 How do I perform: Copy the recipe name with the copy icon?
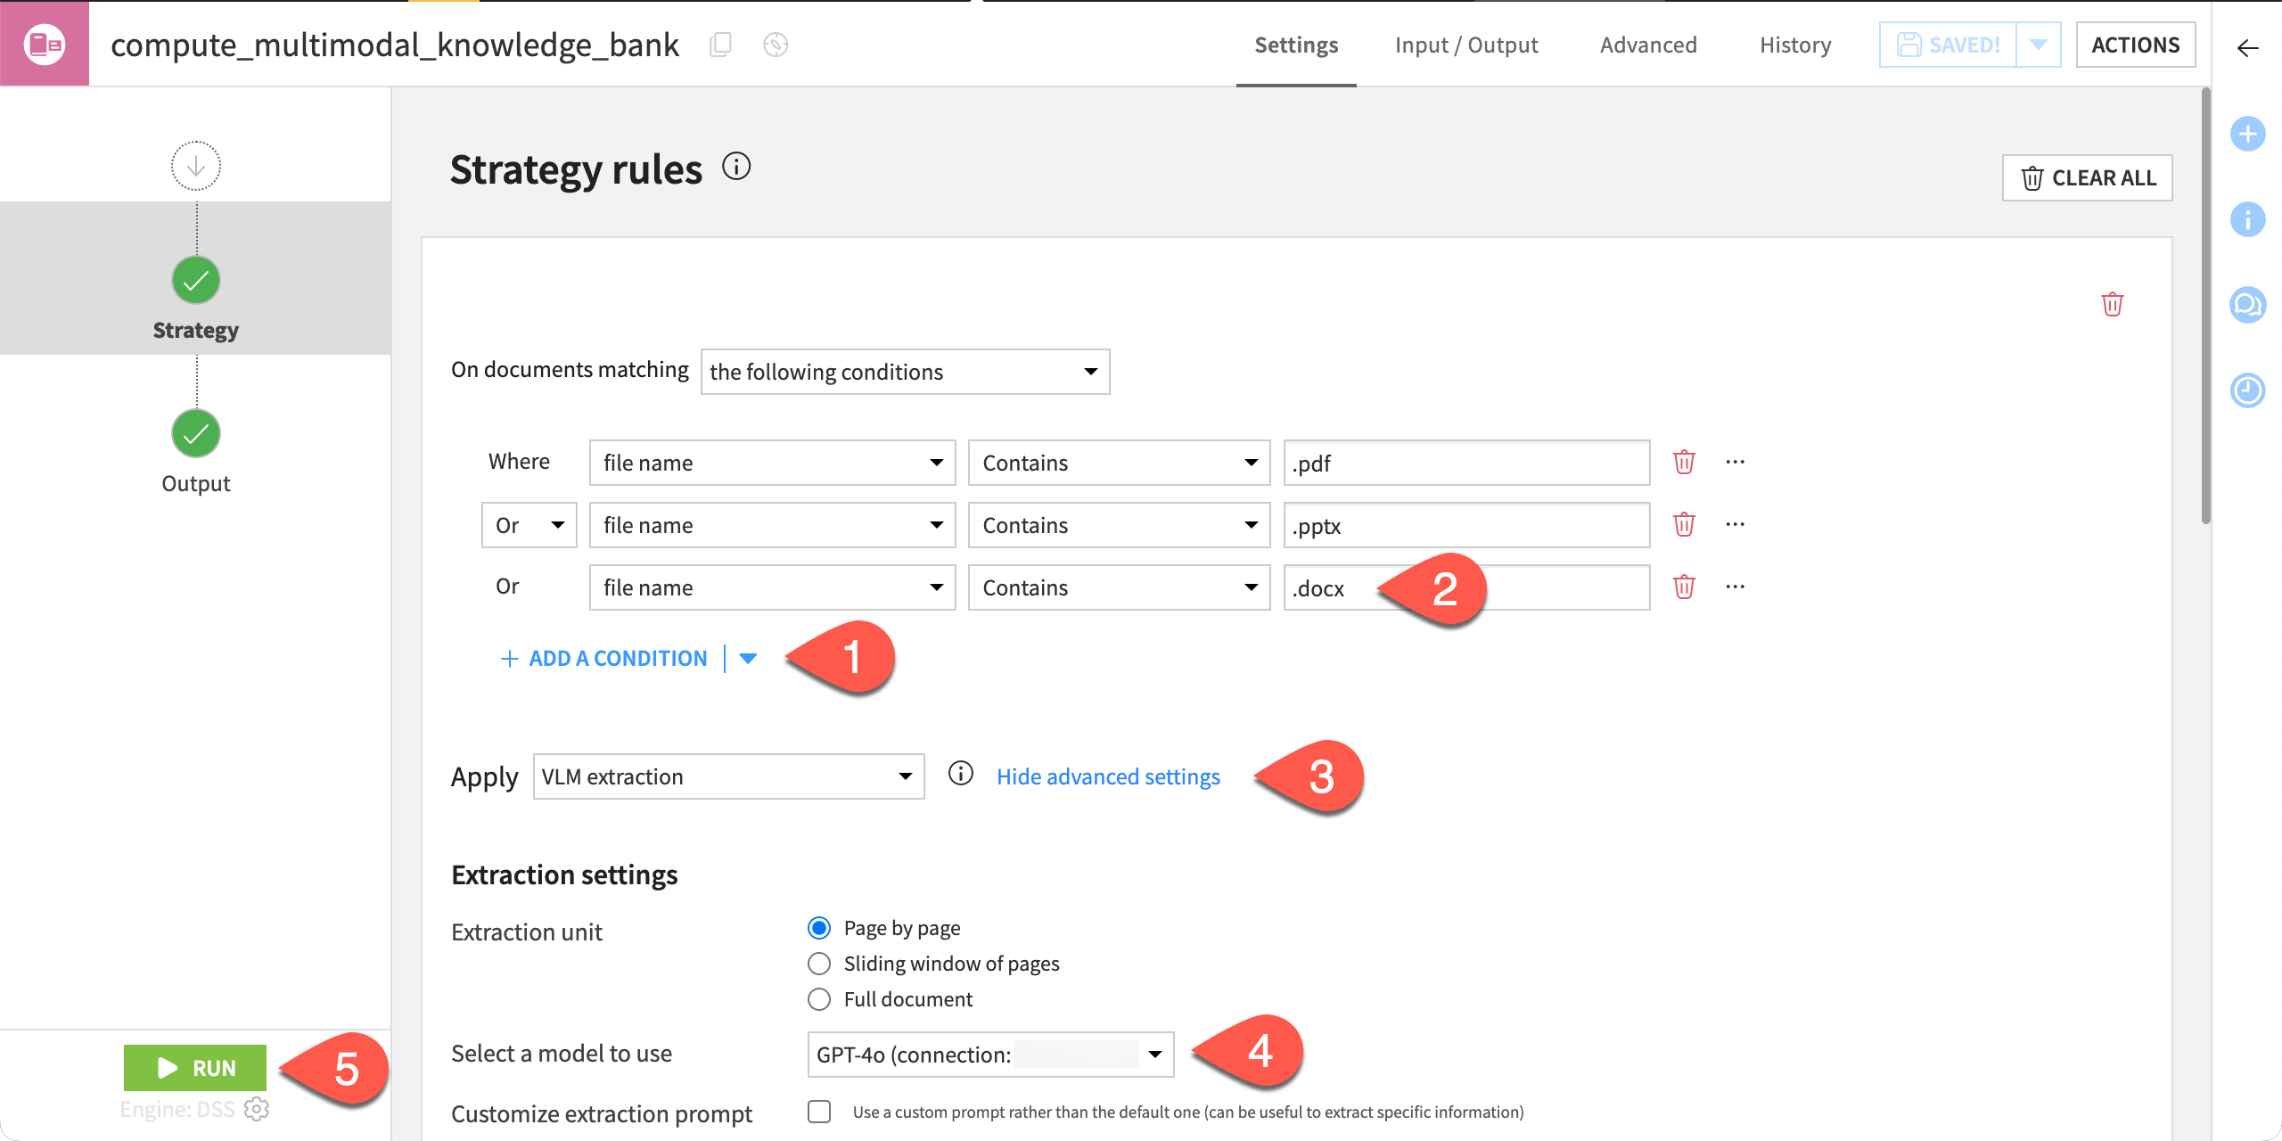(x=720, y=45)
